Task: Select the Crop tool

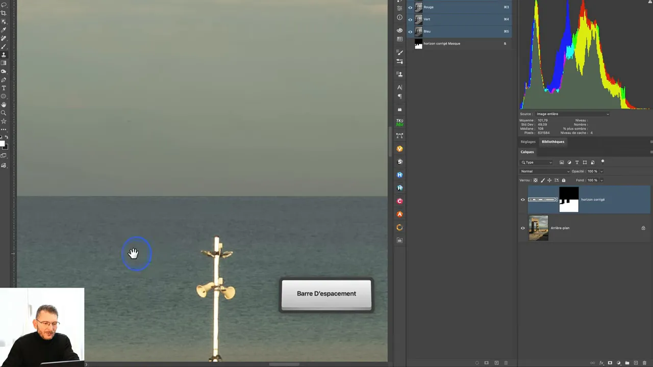Action: tap(4, 13)
